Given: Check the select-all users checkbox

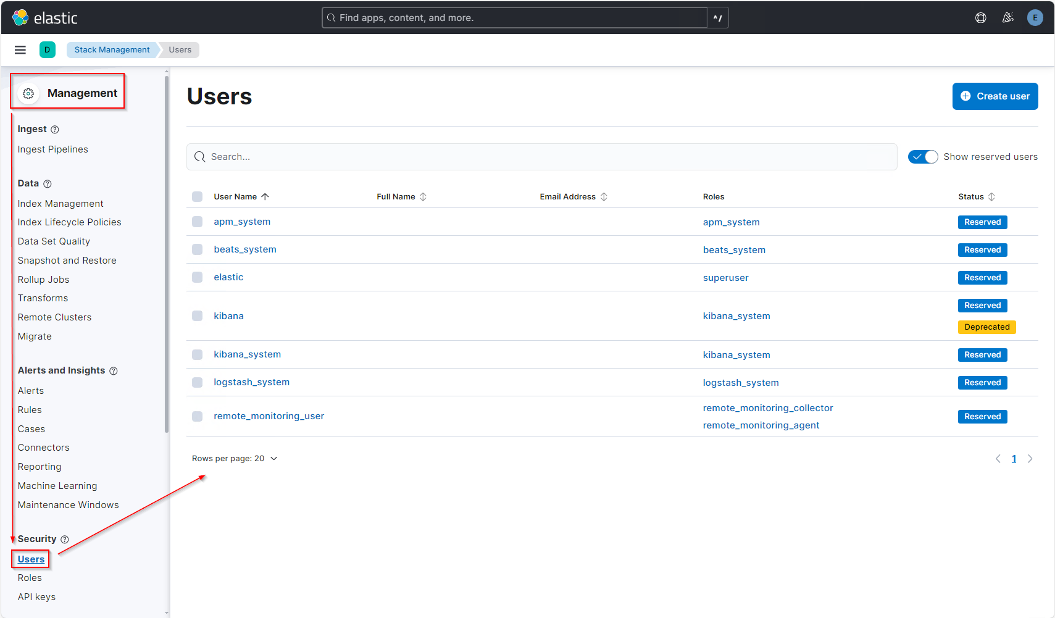Looking at the screenshot, I should [x=198, y=197].
